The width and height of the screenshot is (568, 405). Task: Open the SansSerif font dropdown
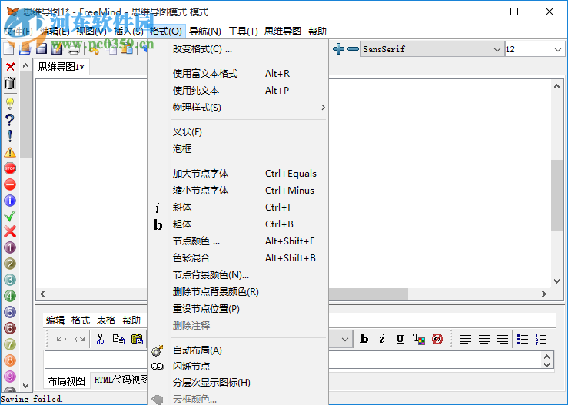pos(432,49)
